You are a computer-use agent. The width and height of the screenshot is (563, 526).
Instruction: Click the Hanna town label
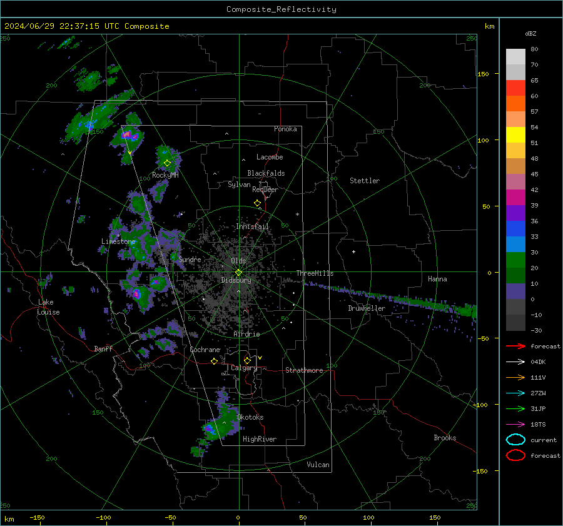click(437, 279)
